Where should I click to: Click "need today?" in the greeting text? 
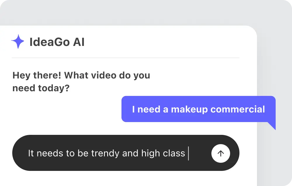point(41,88)
